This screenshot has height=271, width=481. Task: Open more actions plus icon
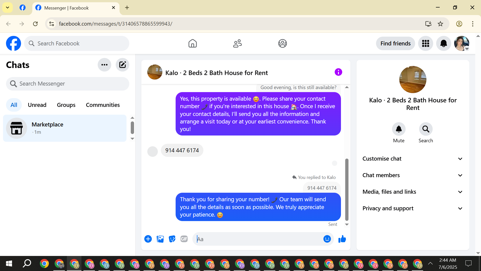(x=148, y=239)
